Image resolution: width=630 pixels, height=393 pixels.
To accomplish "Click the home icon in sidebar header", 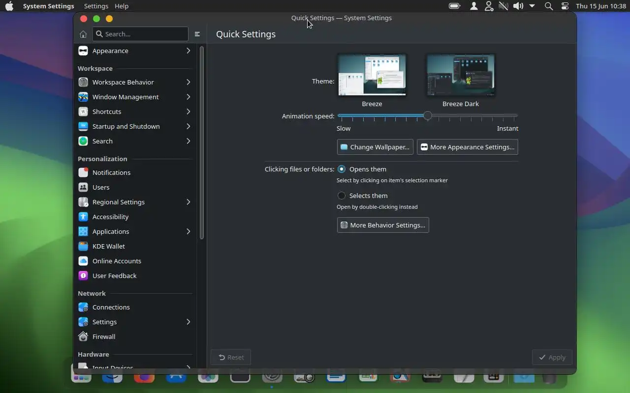I will tap(83, 34).
